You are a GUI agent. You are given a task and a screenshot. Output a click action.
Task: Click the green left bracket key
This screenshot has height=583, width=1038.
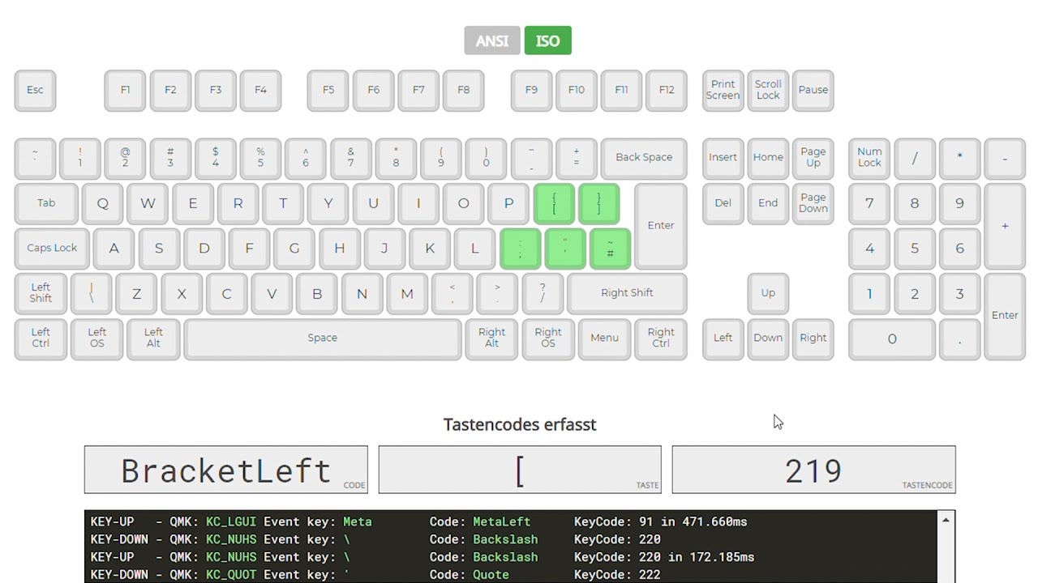click(x=554, y=203)
